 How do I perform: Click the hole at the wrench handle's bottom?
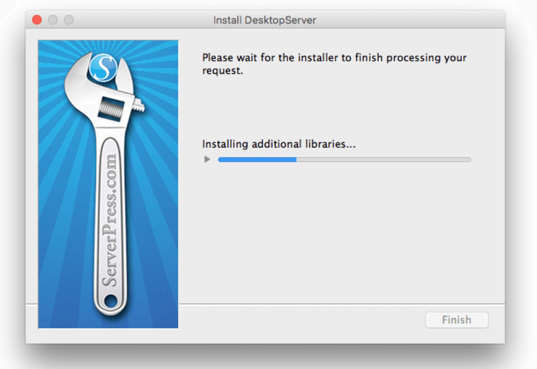[111, 301]
